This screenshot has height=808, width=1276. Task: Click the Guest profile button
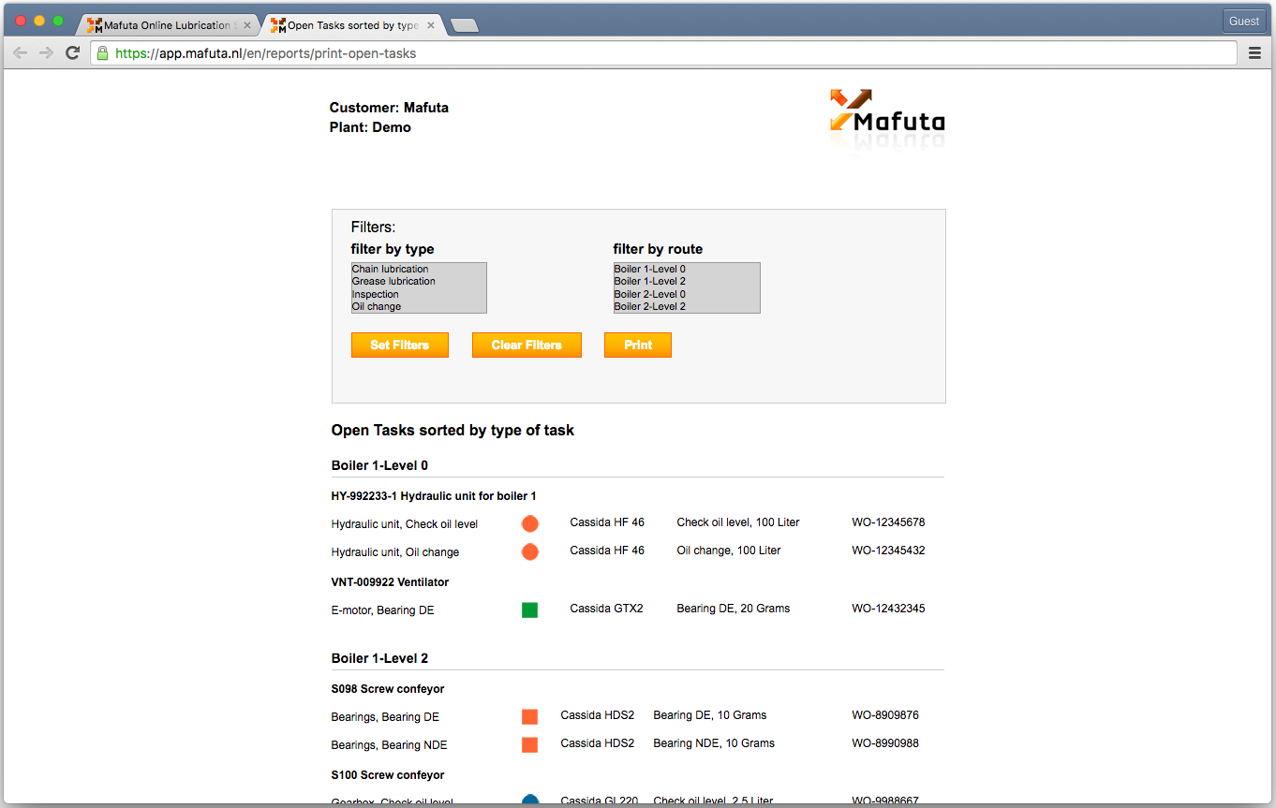tap(1244, 21)
